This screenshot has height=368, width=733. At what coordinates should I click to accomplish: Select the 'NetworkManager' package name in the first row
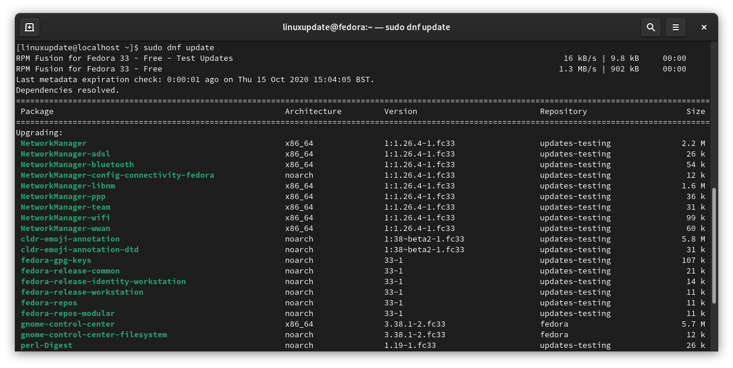(54, 143)
